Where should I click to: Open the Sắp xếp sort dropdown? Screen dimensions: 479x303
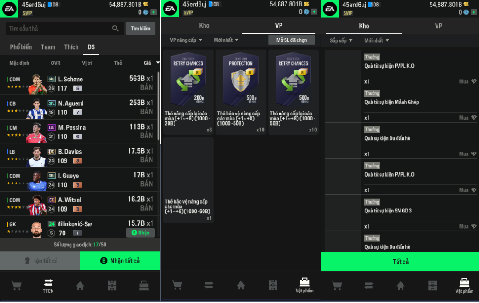(x=341, y=40)
